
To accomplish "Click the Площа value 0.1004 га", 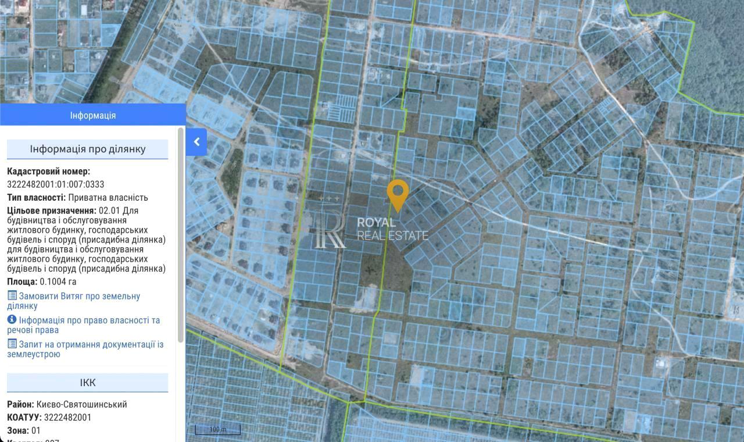I will 58,281.
